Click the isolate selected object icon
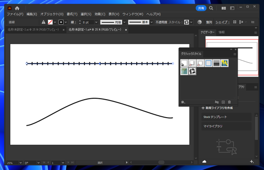This screenshot has width=264, height=170. 241,22
